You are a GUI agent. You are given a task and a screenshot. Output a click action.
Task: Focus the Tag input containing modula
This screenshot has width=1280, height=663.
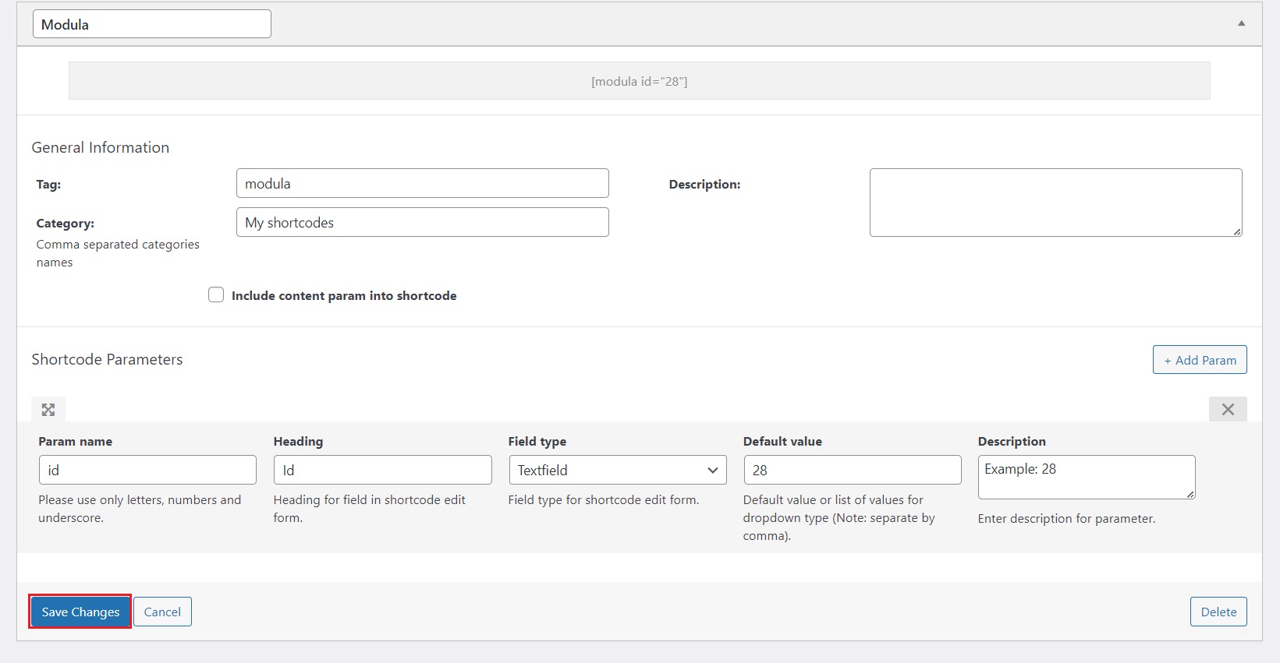point(422,184)
